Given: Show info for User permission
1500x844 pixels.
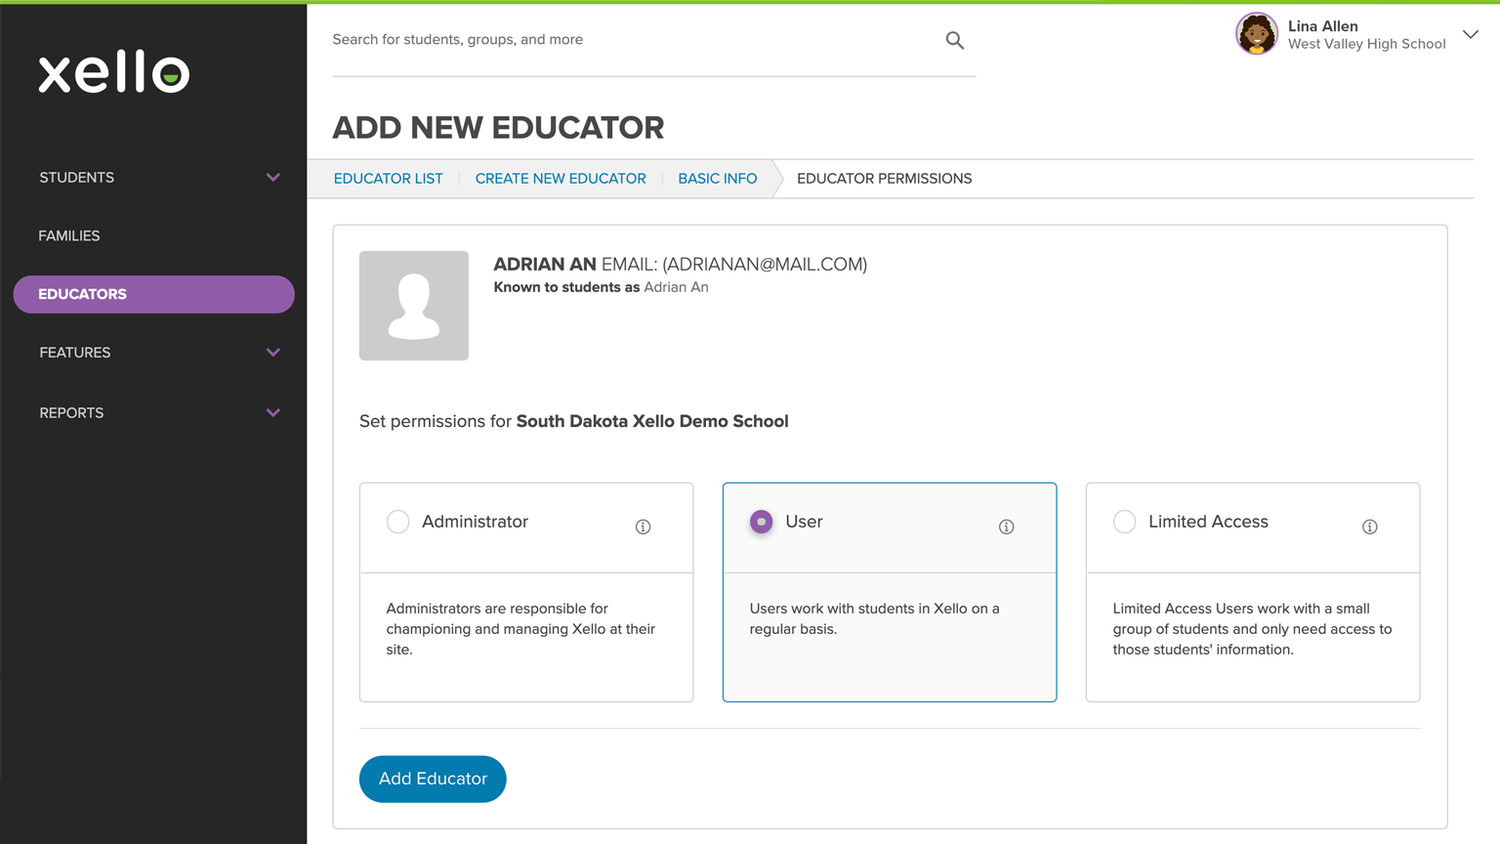Looking at the screenshot, I should click(1006, 527).
